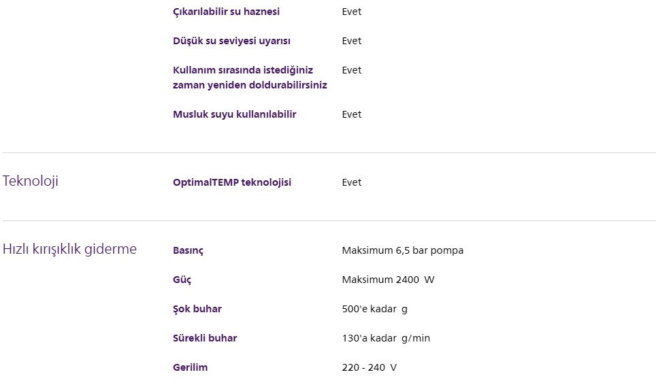The width and height of the screenshot is (656, 383).
Task: Click the 'Maksimum 2400 W' value
Action: (388, 280)
